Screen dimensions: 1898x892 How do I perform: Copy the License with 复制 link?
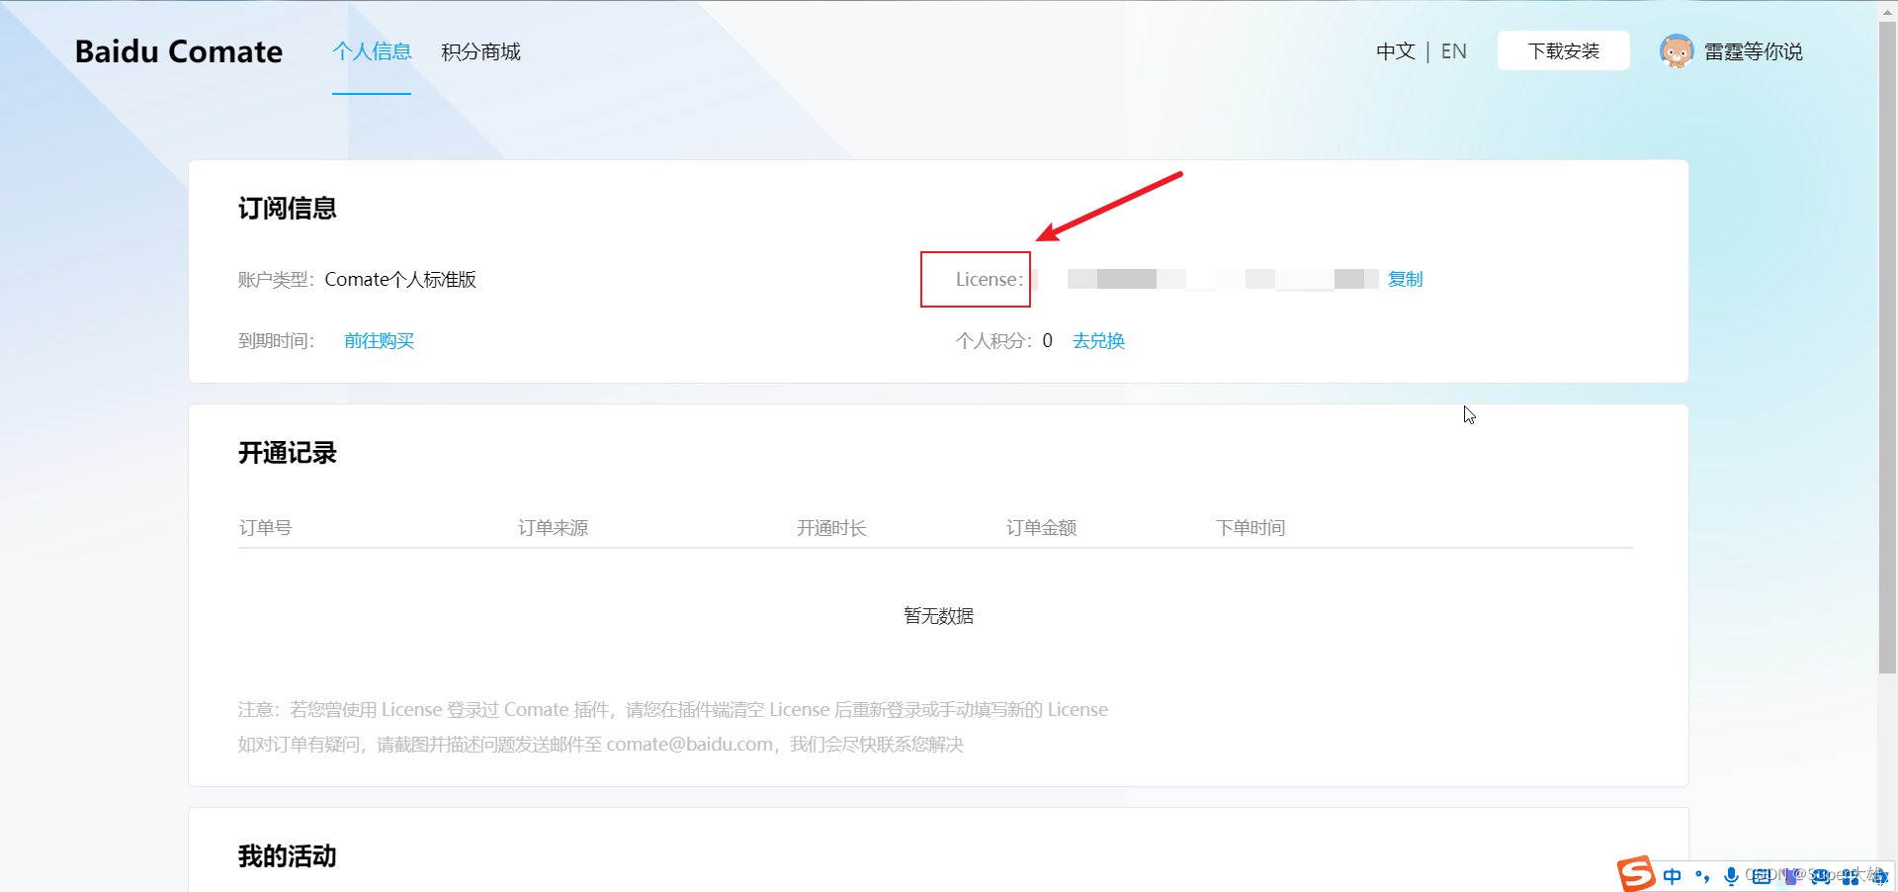(1405, 279)
